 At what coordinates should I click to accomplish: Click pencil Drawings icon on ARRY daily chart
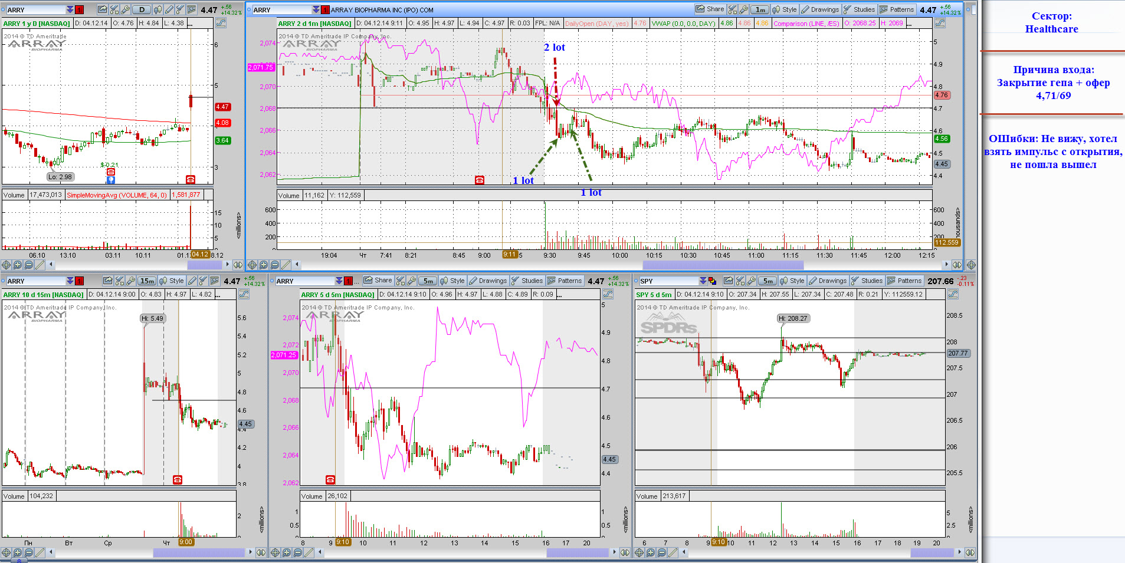(x=169, y=9)
